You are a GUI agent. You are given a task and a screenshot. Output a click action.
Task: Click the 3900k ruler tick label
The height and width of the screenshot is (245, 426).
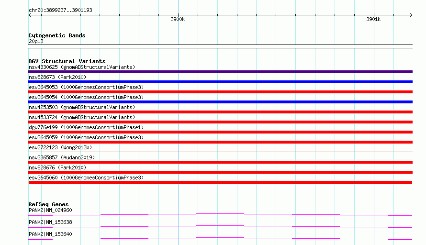178,19
